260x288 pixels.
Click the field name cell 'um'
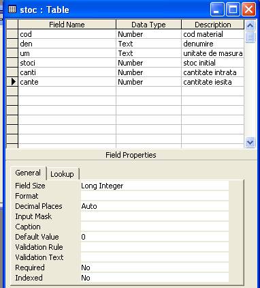pos(67,53)
